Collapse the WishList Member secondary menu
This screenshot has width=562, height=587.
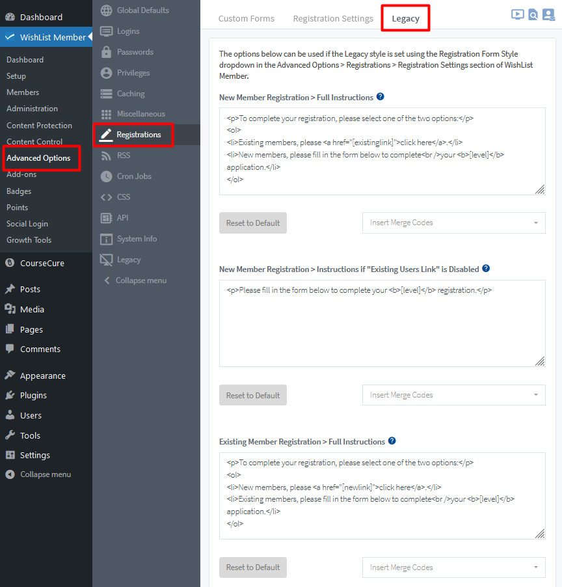[x=136, y=280]
